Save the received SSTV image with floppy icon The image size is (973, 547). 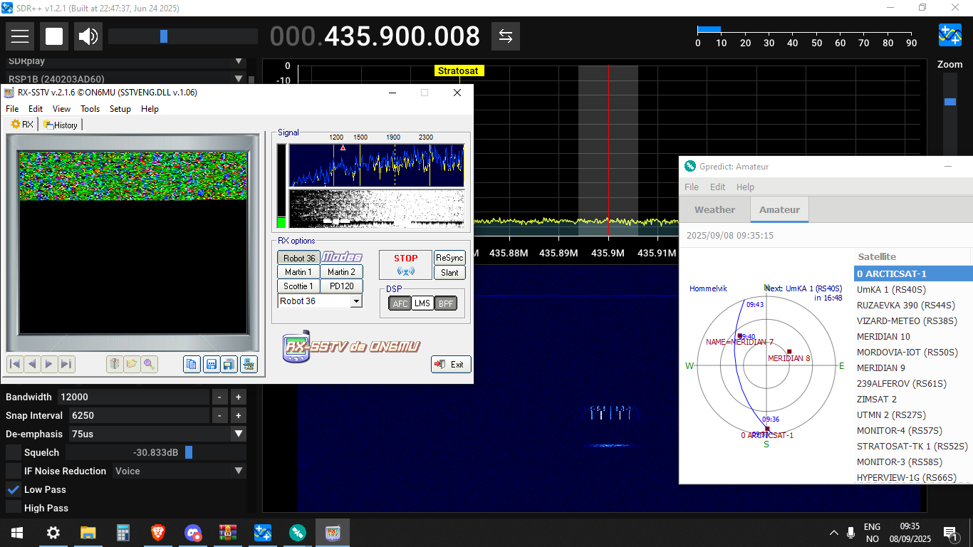(211, 364)
